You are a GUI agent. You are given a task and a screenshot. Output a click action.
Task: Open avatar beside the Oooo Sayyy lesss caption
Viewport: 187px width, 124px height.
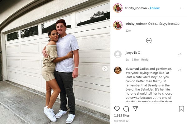pyautogui.click(x=118, y=25)
